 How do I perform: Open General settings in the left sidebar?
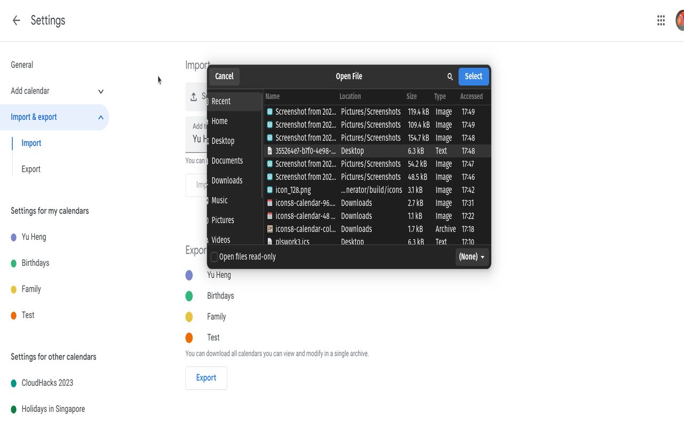(22, 65)
